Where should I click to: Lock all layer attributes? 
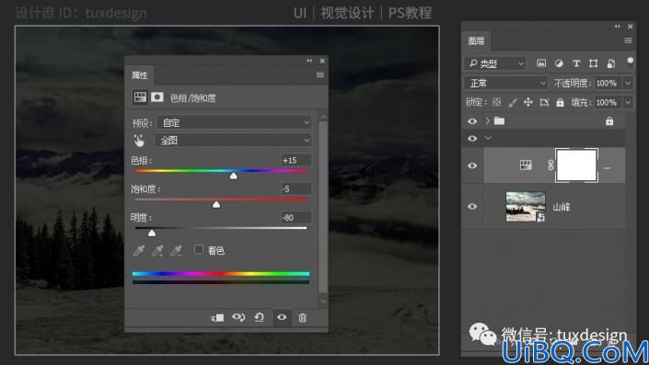pos(560,102)
